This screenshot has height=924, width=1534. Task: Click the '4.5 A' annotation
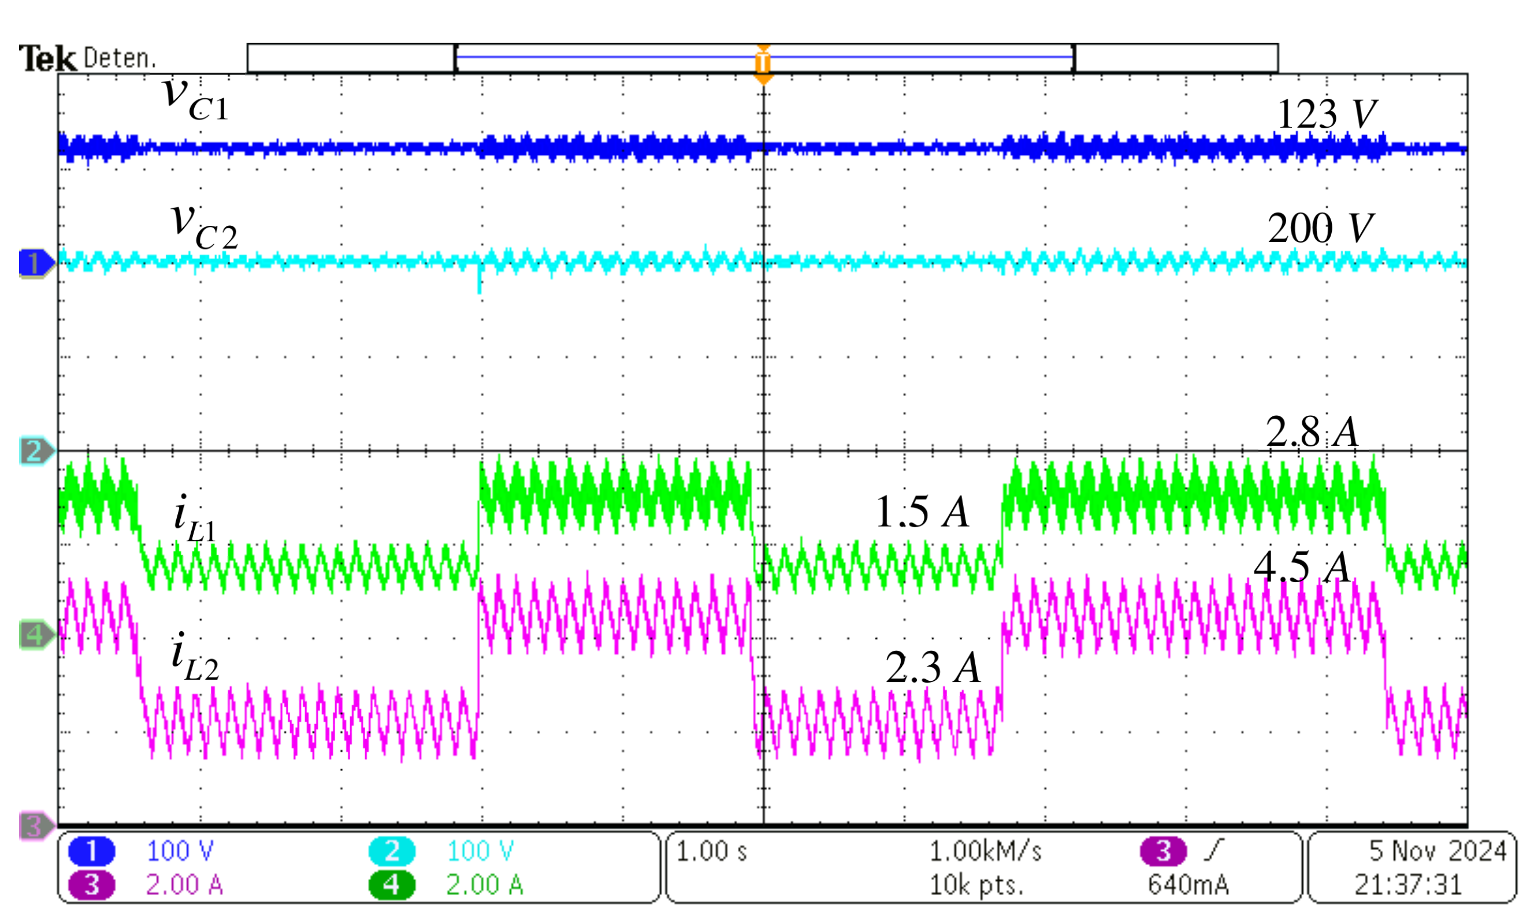[1302, 567]
